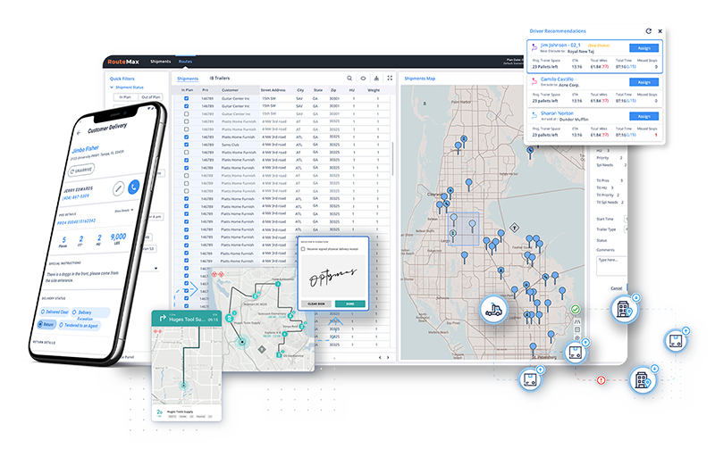Click the export icon beside the fullscreen icon
Image resolution: width=715 pixels, height=449 pixels.
[x=376, y=79]
